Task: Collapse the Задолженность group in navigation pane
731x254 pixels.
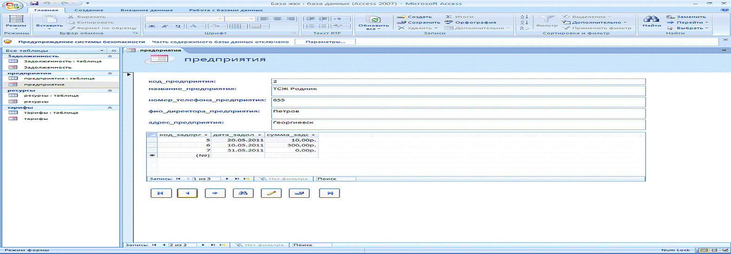Action: (x=110, y=56)
